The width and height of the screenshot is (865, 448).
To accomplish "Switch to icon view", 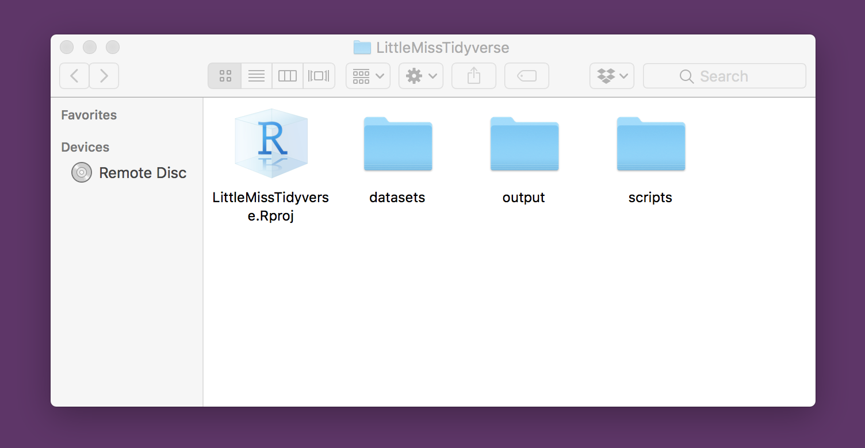I will pyautogui.click(x=225, y=76).
